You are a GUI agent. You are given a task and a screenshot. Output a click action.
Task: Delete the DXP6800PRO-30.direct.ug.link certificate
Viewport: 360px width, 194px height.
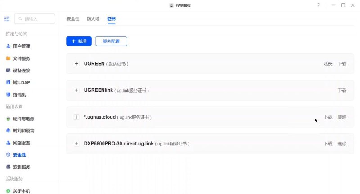tap(342, 144)
